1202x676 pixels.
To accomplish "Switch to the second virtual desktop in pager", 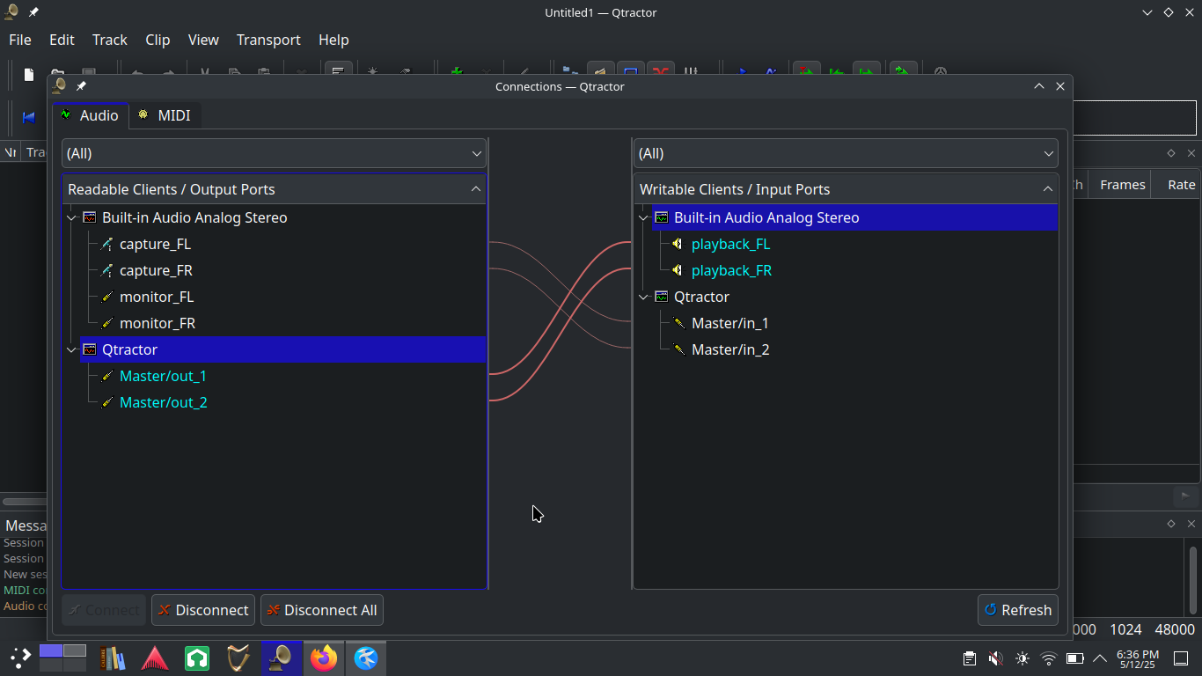I will pyautogui.click(x=75, y=651).
